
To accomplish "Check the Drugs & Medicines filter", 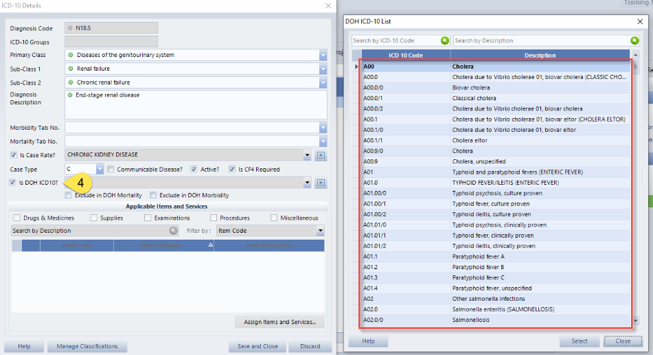I will coord(16,218).
